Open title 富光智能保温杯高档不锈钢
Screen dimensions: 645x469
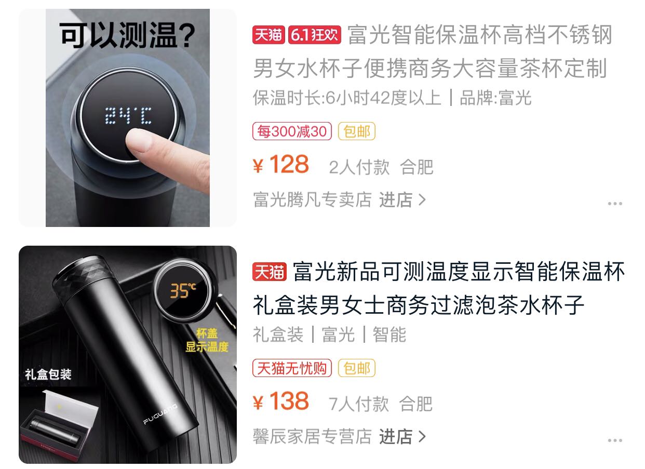(481, 35)
